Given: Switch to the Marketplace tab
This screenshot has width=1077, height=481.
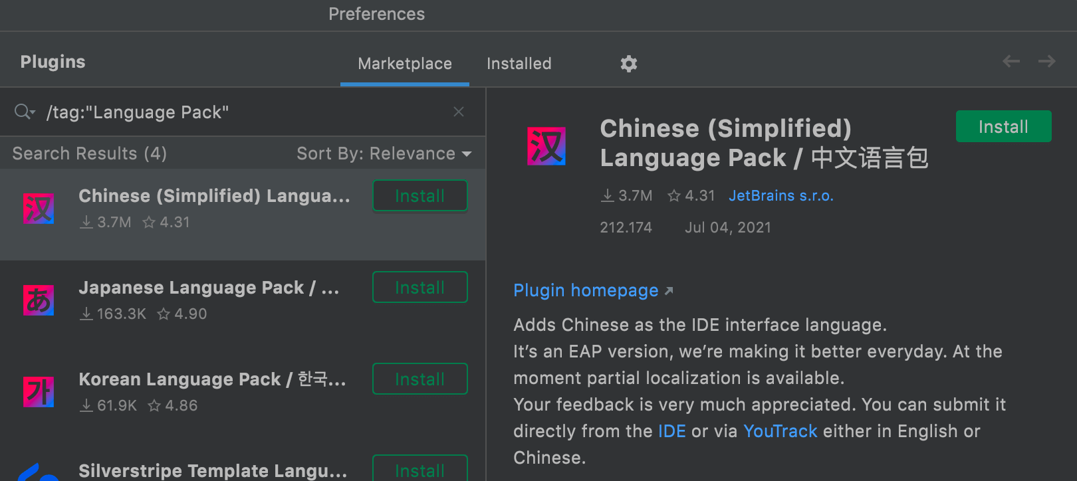Looking at the screenshot, I should [x=405, y=64].
